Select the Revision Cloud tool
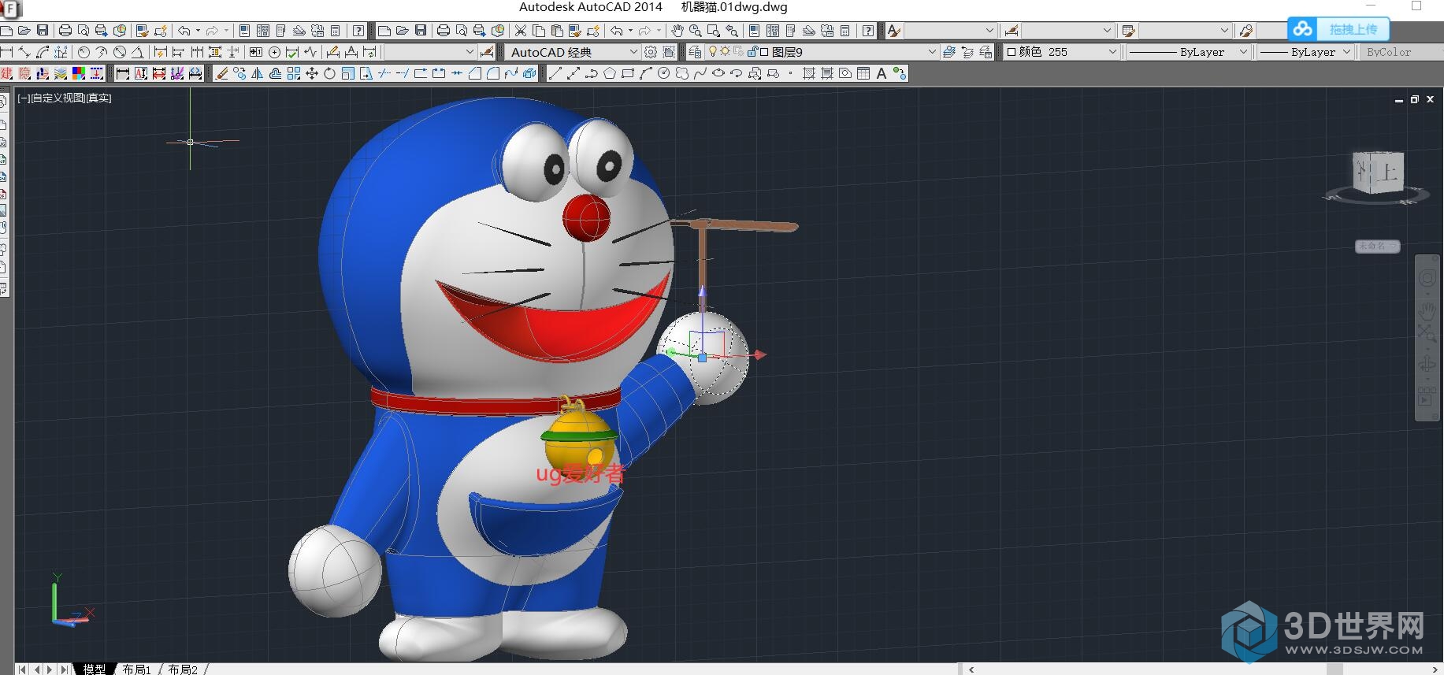 click(682, 73)
